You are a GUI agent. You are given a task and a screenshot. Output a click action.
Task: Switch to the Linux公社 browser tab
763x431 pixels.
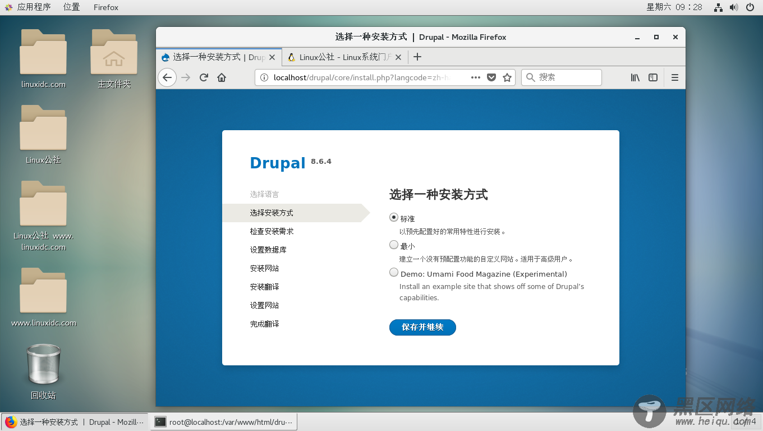tap(345, 57)
